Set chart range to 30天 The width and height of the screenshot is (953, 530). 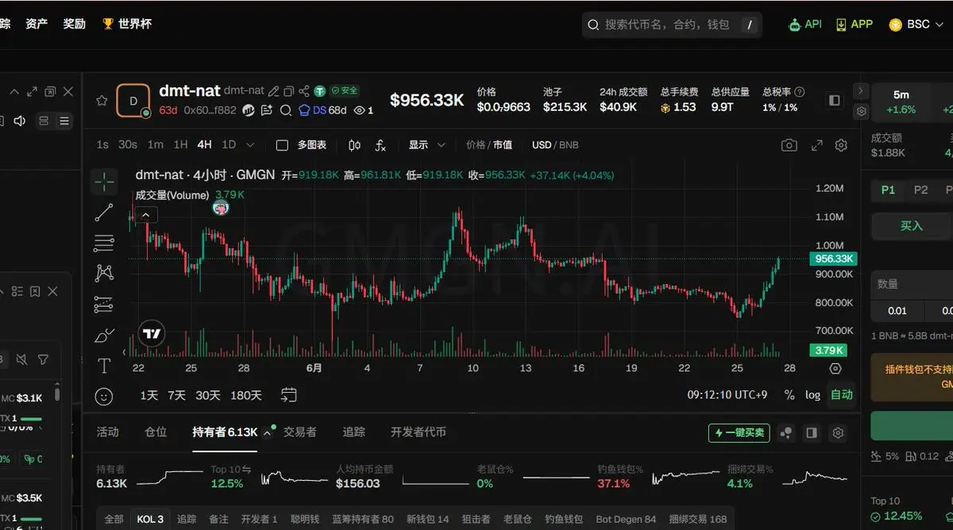(208, 395)
